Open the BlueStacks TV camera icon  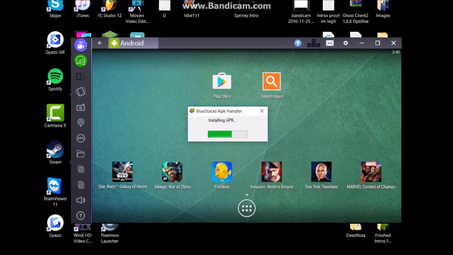pyautogui.click(x=81, y=45)
